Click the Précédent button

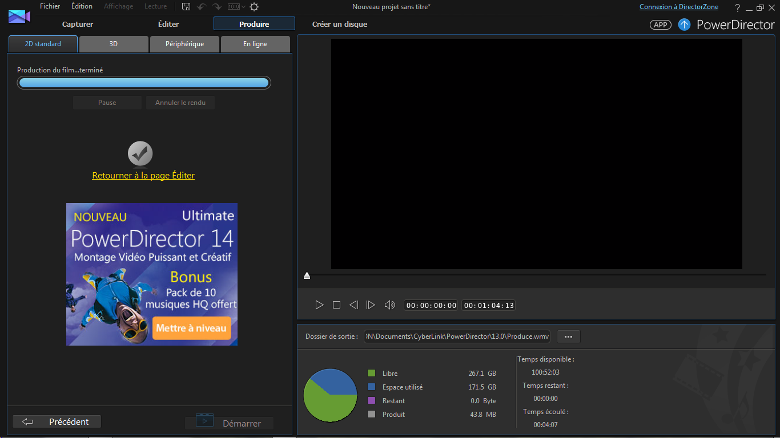57,421
